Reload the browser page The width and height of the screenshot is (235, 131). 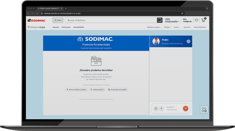(x=37, y=13)
